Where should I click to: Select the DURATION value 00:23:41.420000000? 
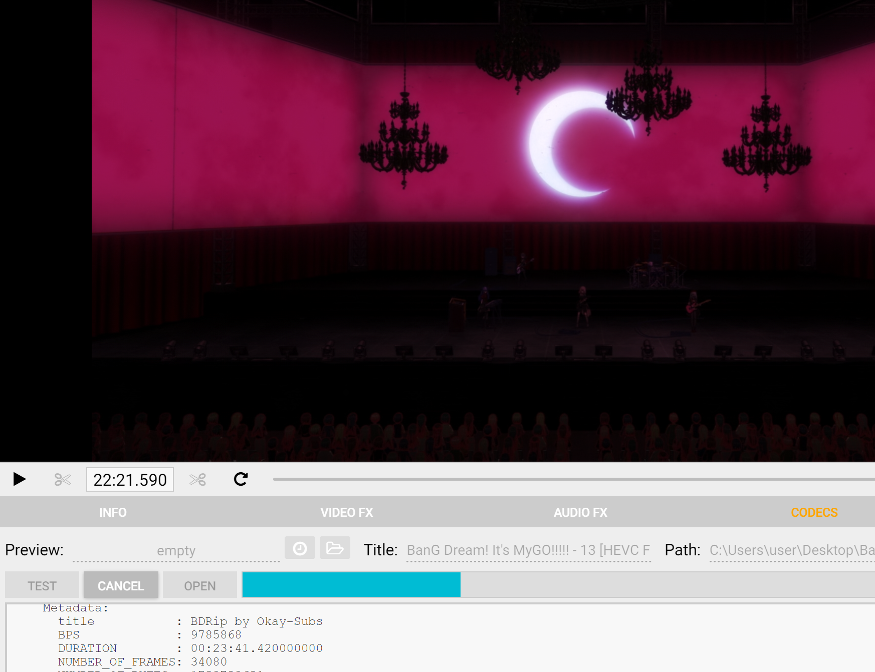tap(257, 648)
